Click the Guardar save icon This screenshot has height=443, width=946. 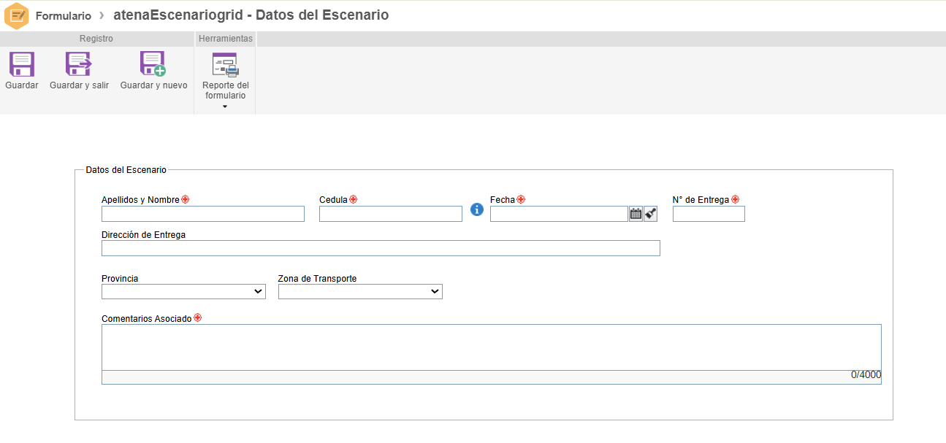click(x=22, y=64)
